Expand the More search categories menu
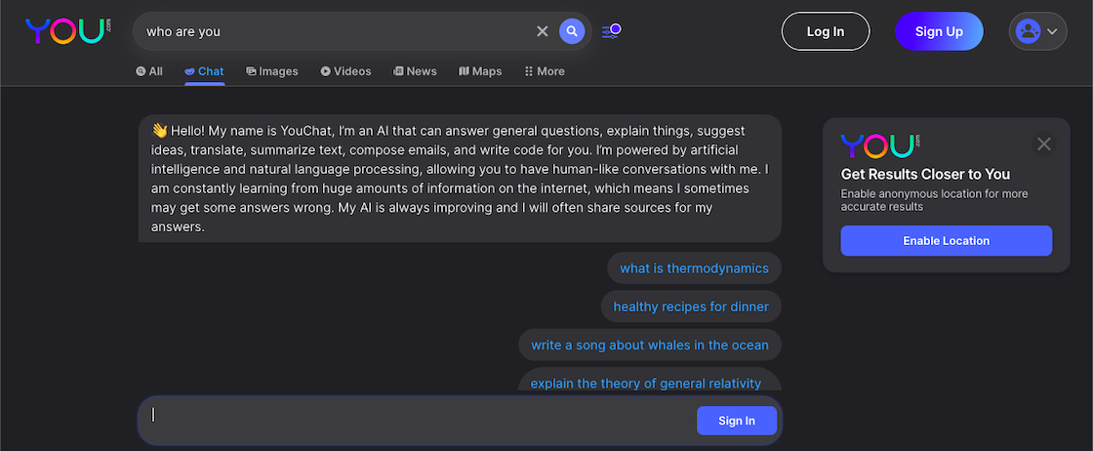The height and width of the screenshot is (451, 1093). pyautogui.click(x=545, y=71)
